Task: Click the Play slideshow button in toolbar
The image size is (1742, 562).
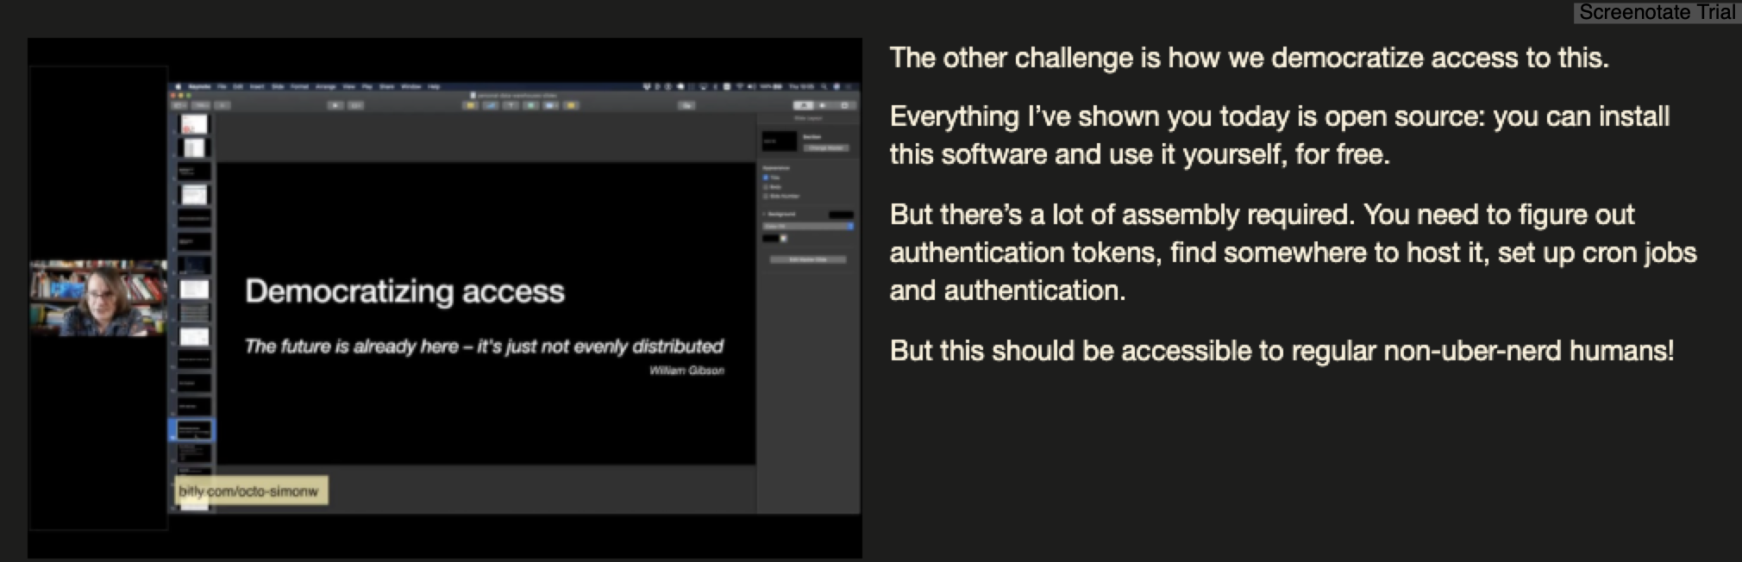Action: point(335,105)
